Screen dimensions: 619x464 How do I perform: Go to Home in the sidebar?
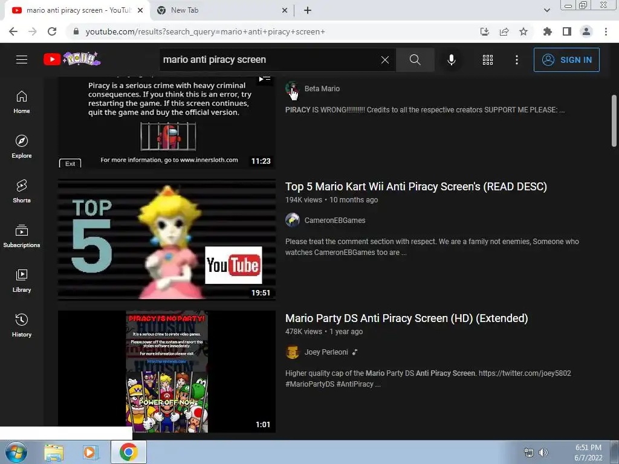click(22, 102)
